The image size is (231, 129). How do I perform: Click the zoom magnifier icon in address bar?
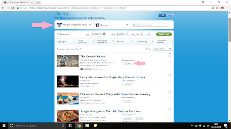click(213, 8)
